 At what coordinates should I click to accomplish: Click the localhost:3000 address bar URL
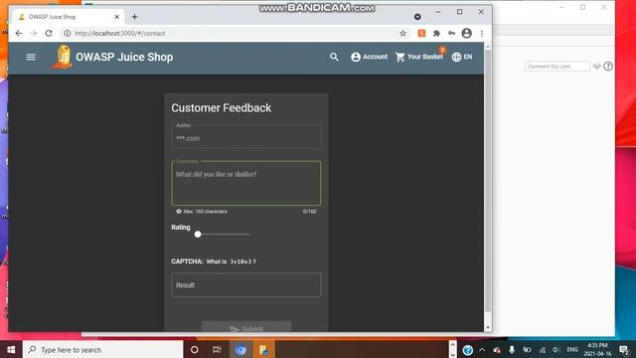tap(119, 33)
